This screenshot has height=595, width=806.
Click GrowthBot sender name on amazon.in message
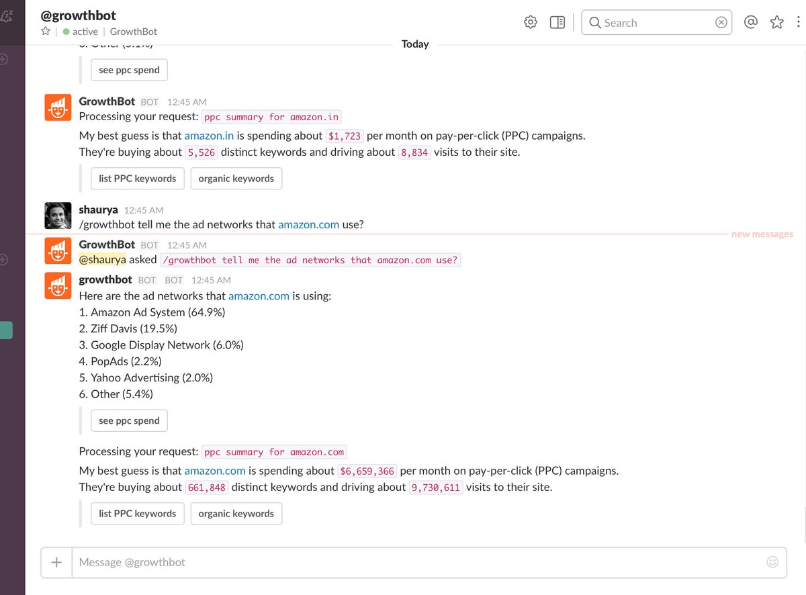click(107, 101)
